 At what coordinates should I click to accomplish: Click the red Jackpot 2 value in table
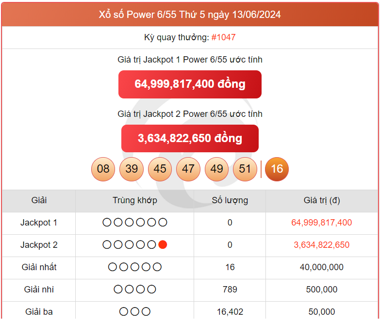321,245
